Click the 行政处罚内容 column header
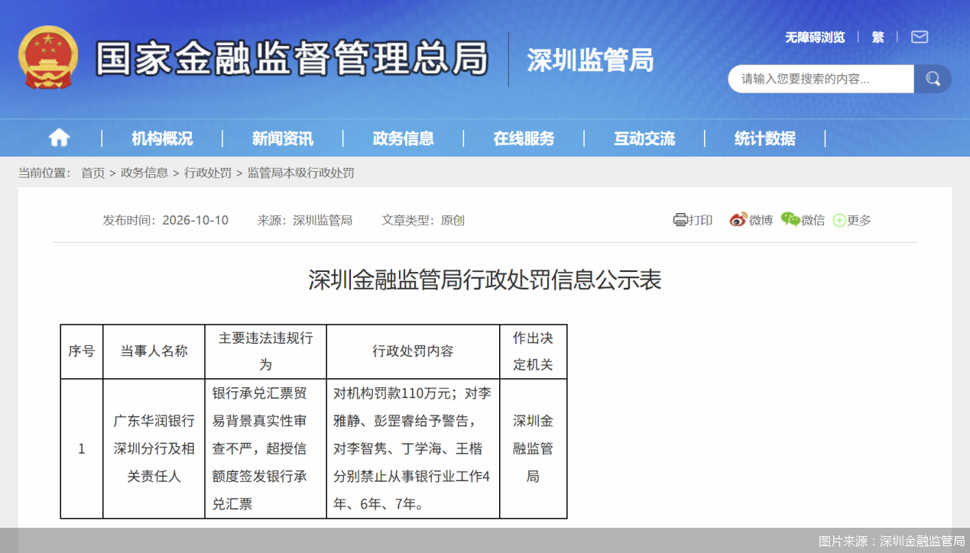Viewport: 970px width, 553px height. click(414, 351)
